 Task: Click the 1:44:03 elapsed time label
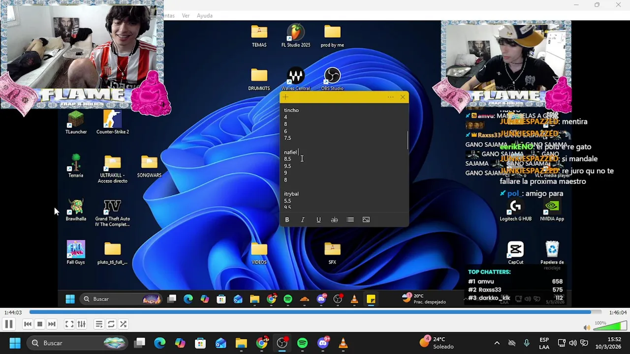coord(13,313)
